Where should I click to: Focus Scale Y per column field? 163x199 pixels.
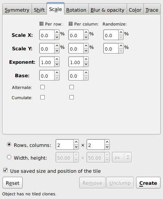click(76, 48)
